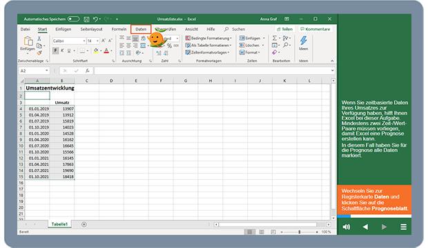Click the Sort and Filter icon
This screenshot has height=248, width=428.
tap(286, 38)
